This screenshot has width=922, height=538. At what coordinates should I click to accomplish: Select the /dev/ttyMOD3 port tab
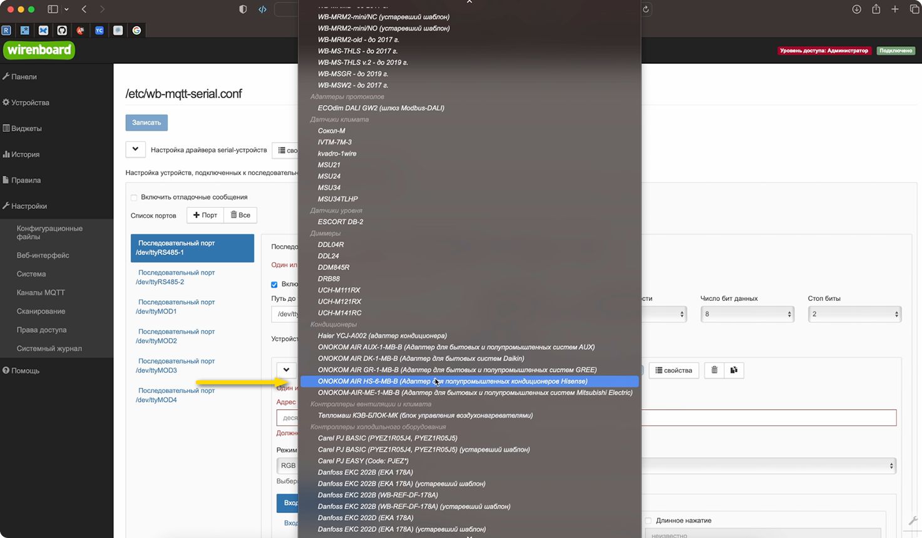tap(192, 365)
